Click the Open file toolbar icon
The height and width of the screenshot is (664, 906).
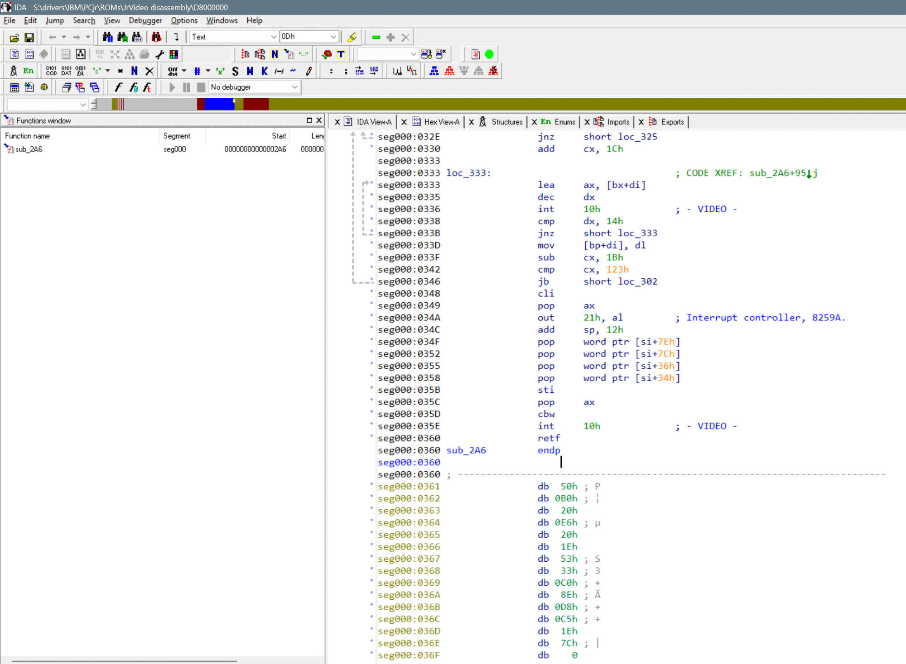coord(14,37)
